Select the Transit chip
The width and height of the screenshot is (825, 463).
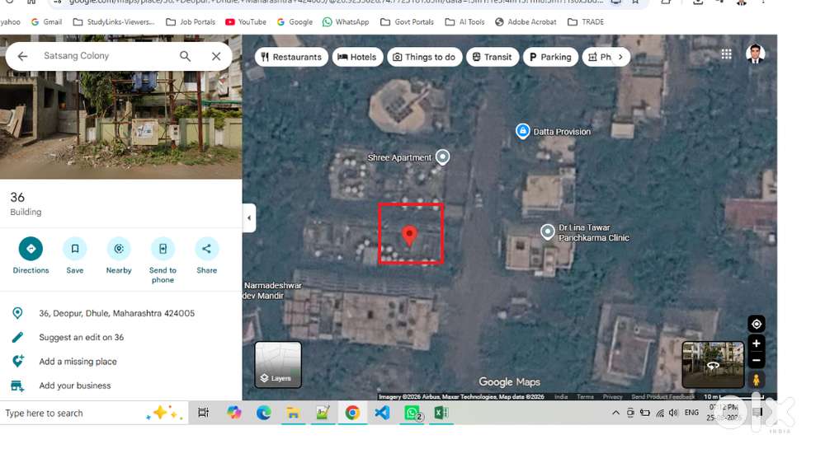[x=492, y=57]
